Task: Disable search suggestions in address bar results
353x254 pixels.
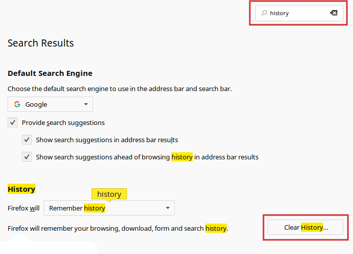Action: 27,140
